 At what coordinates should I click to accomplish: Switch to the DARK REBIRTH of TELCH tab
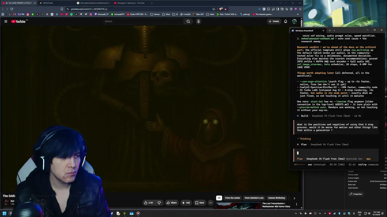[19, 3]
